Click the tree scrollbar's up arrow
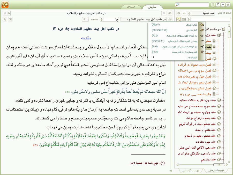This screenshot has height=175, width=233. [x=229, y=24]
